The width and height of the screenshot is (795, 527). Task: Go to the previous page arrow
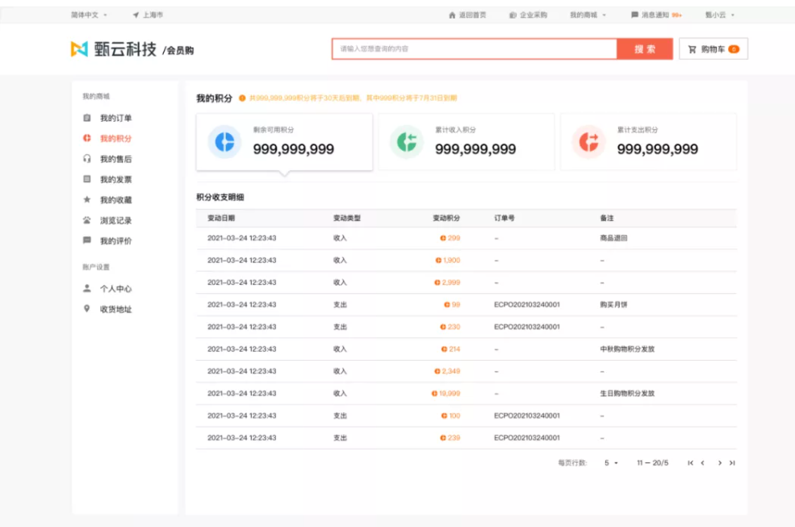pyautogui.click(x=703, y=463)
